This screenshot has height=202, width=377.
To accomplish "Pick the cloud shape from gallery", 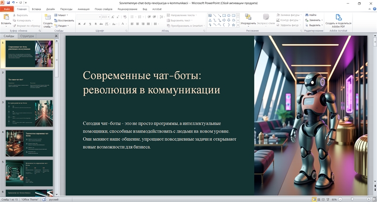I will (x=233, y=20).
